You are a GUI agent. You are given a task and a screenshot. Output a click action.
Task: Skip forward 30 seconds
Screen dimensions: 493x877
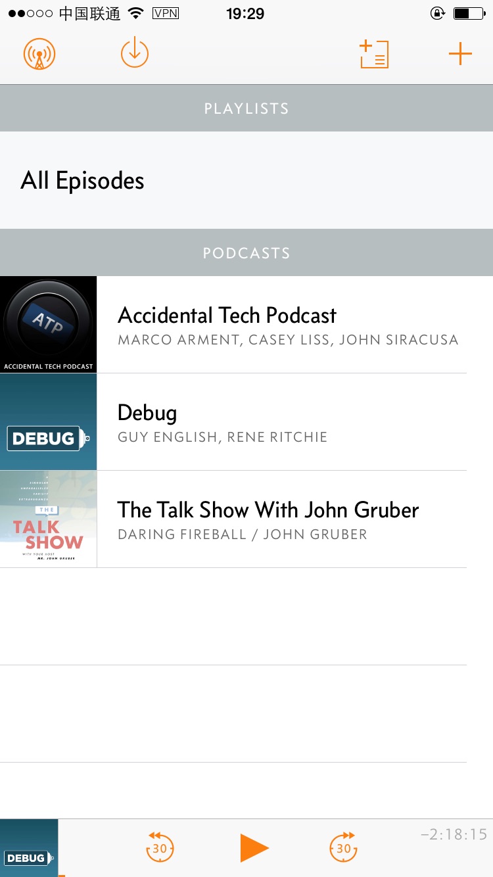(343, 847)
